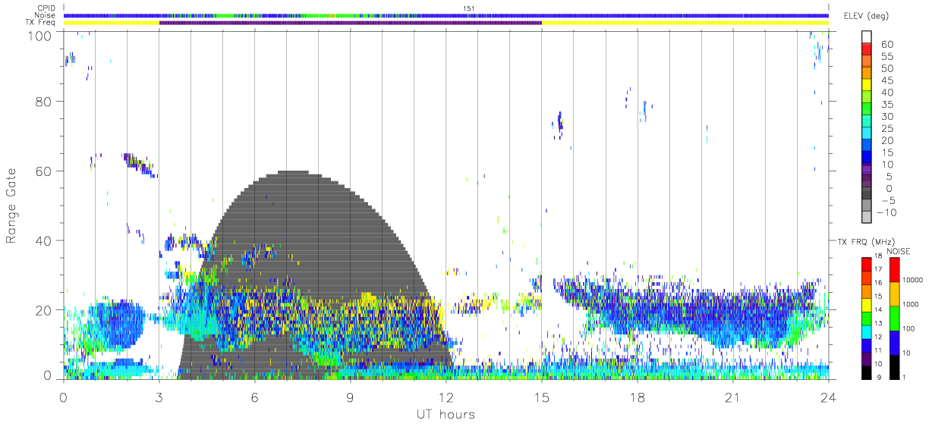This screenshot has height=430, width=932.
Task: Pick the red TX FRQ swatch between 17 and 18
Action: click(865, 265)
